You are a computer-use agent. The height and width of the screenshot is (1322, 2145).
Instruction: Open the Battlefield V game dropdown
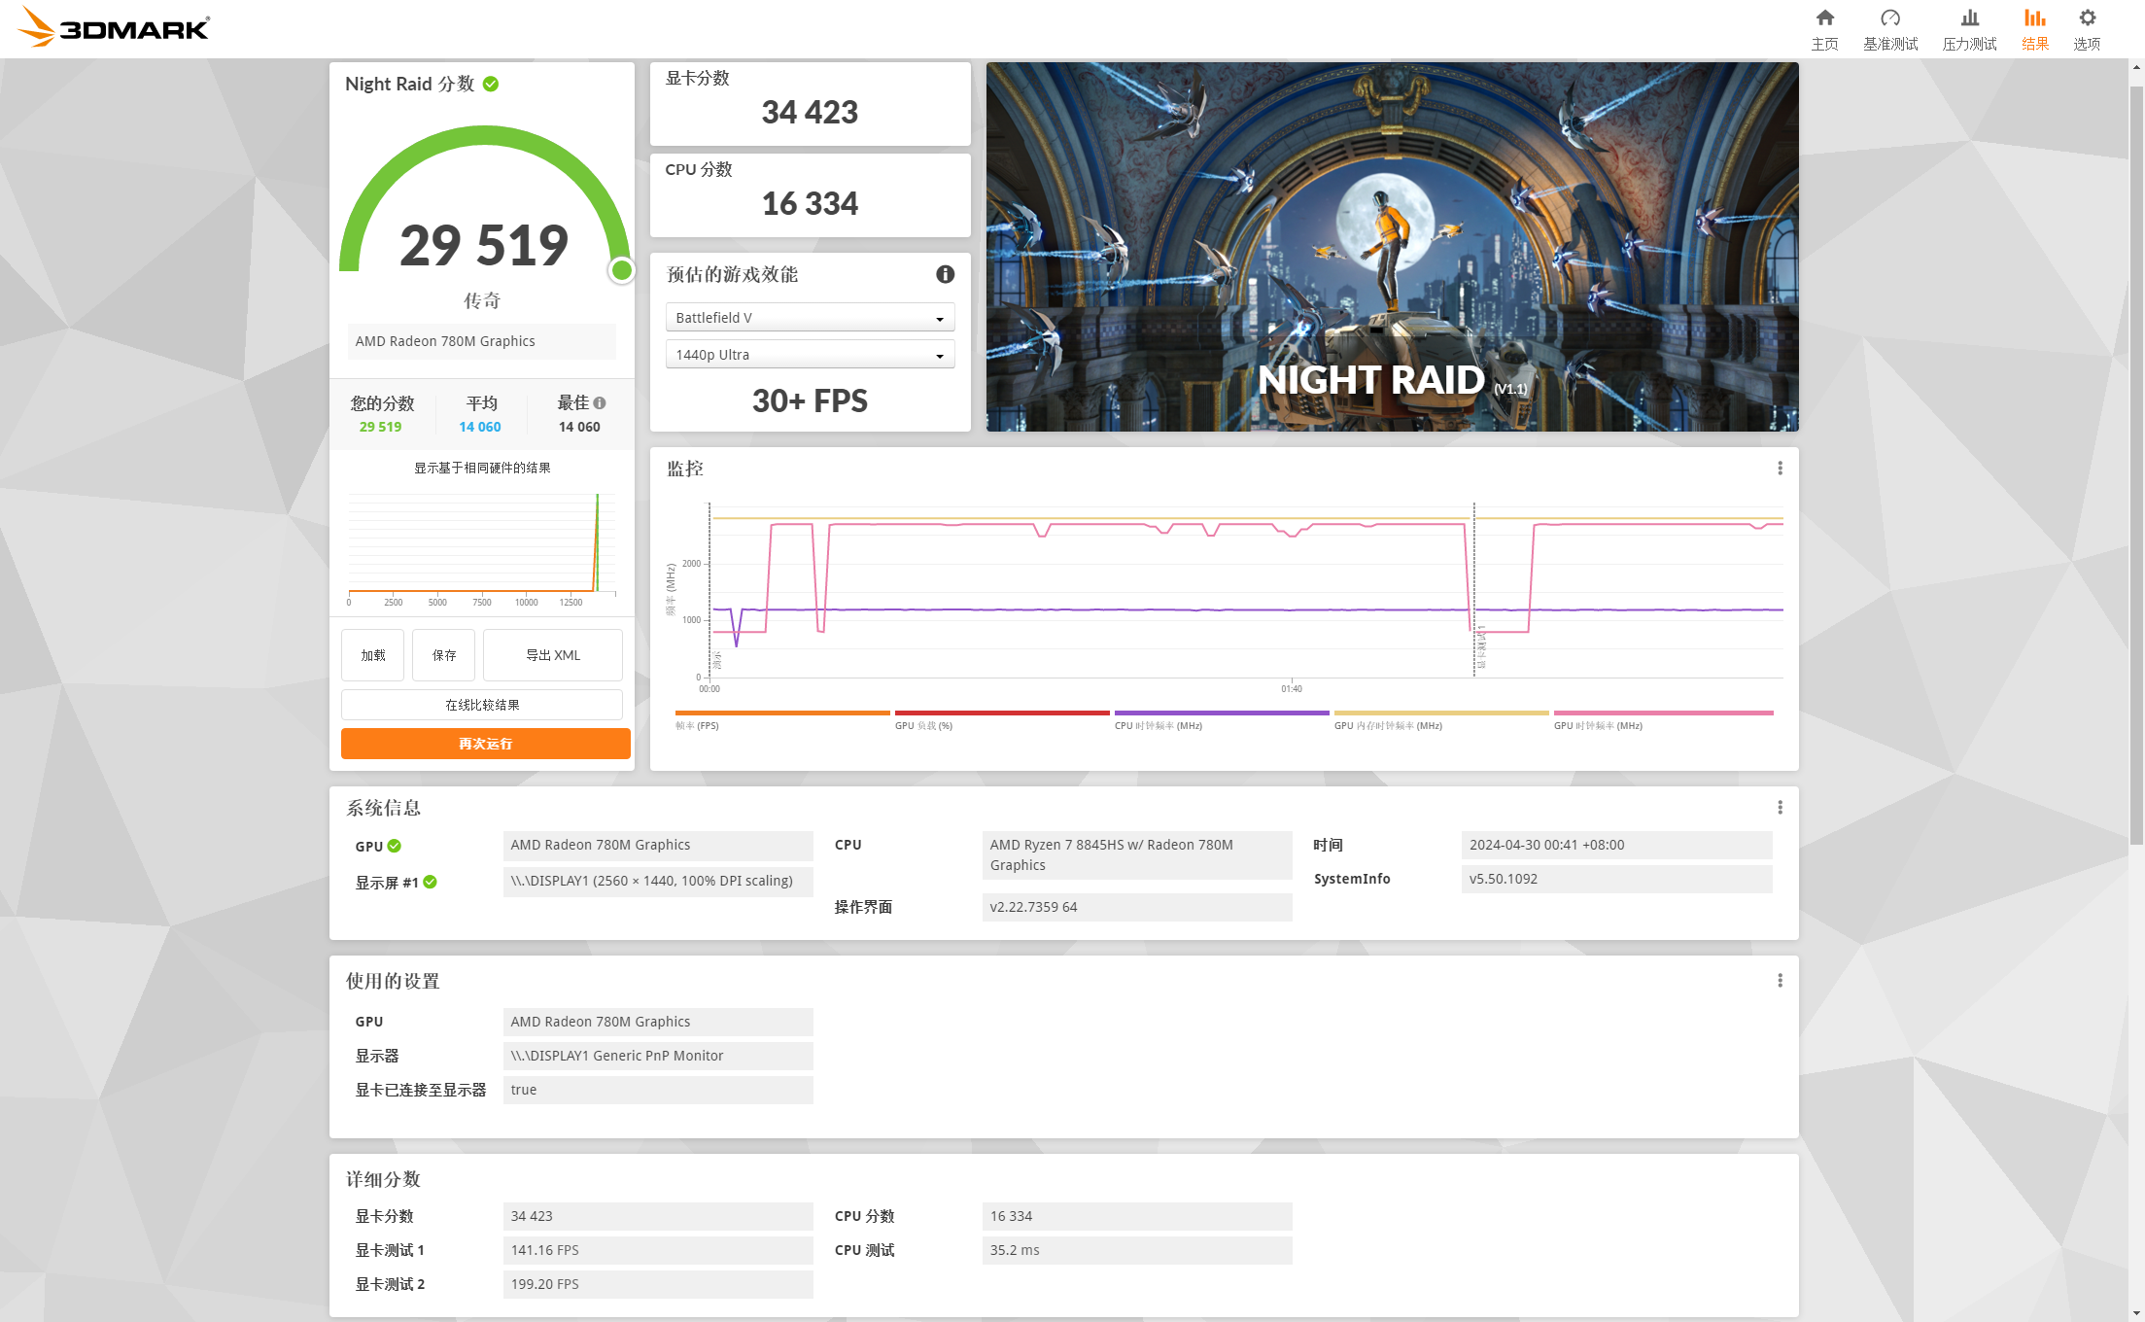[810, 318]
